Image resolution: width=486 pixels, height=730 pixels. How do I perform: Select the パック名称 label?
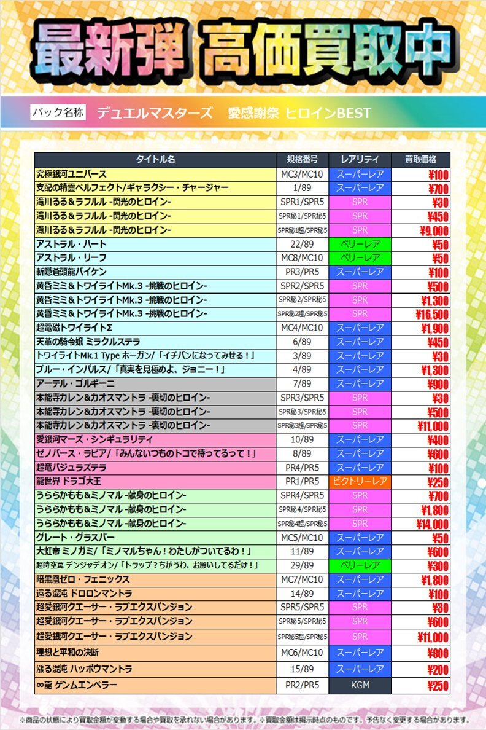pyautogui.click(x=58, y=112)
